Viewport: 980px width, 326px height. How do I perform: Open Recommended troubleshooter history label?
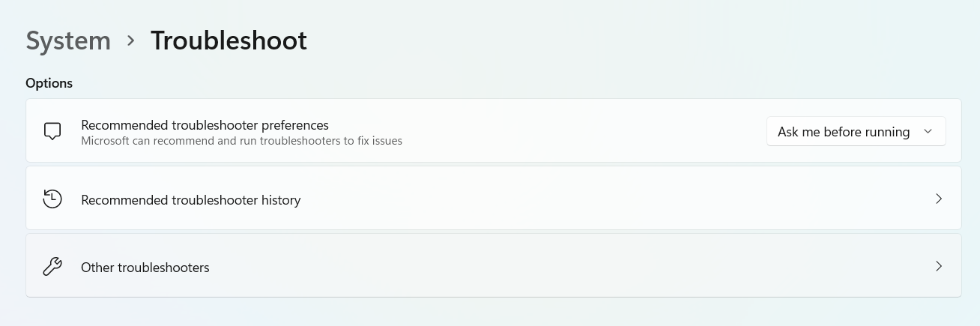click(190, 200)
